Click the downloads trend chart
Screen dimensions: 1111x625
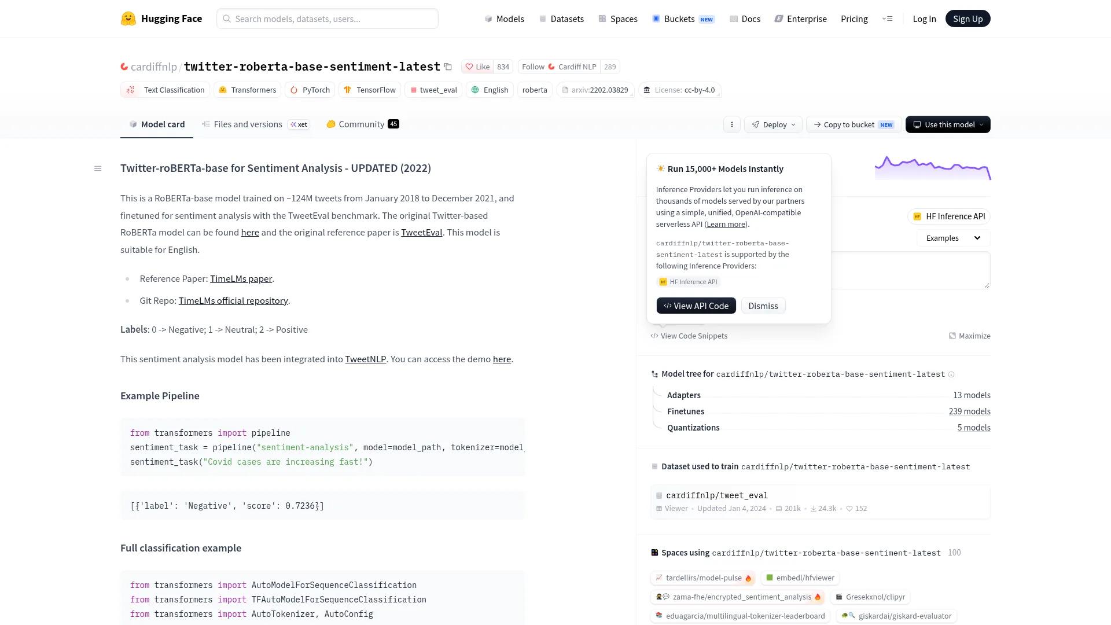click(933, 168)
